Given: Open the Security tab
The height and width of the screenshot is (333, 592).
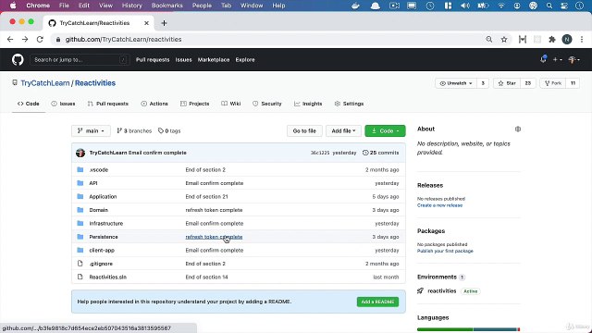Looking at the screenshot, I should pyautogui.click(x=267, y=104).
